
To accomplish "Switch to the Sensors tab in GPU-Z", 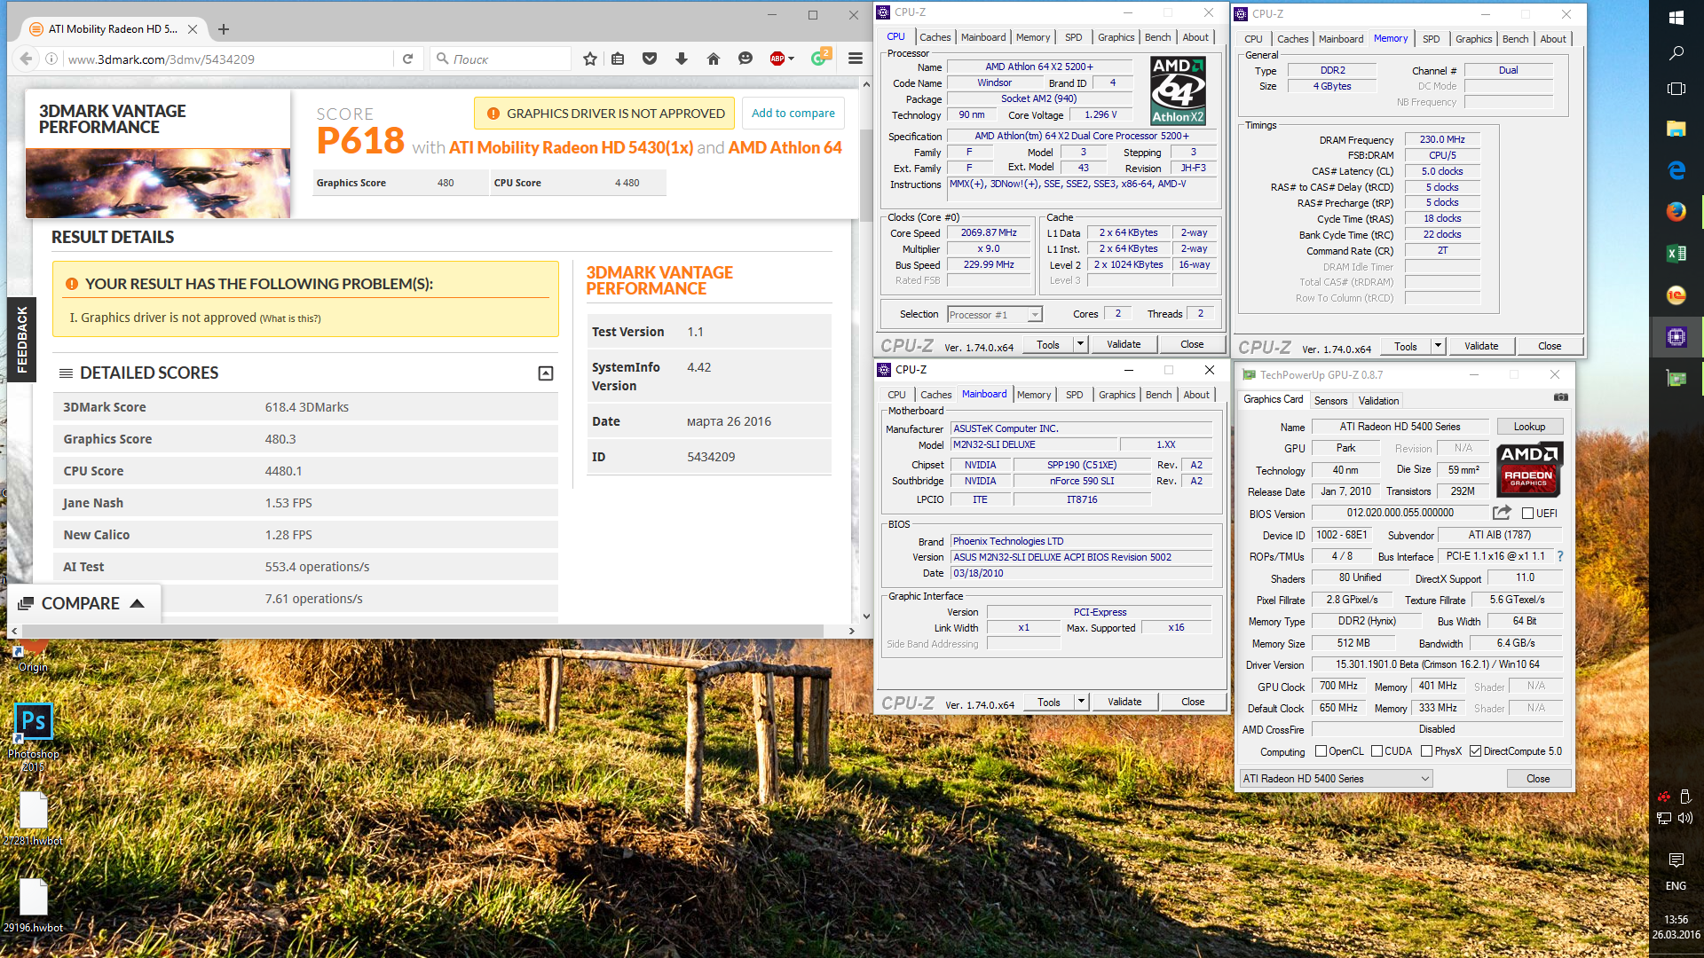I will tap(1330, 401).
